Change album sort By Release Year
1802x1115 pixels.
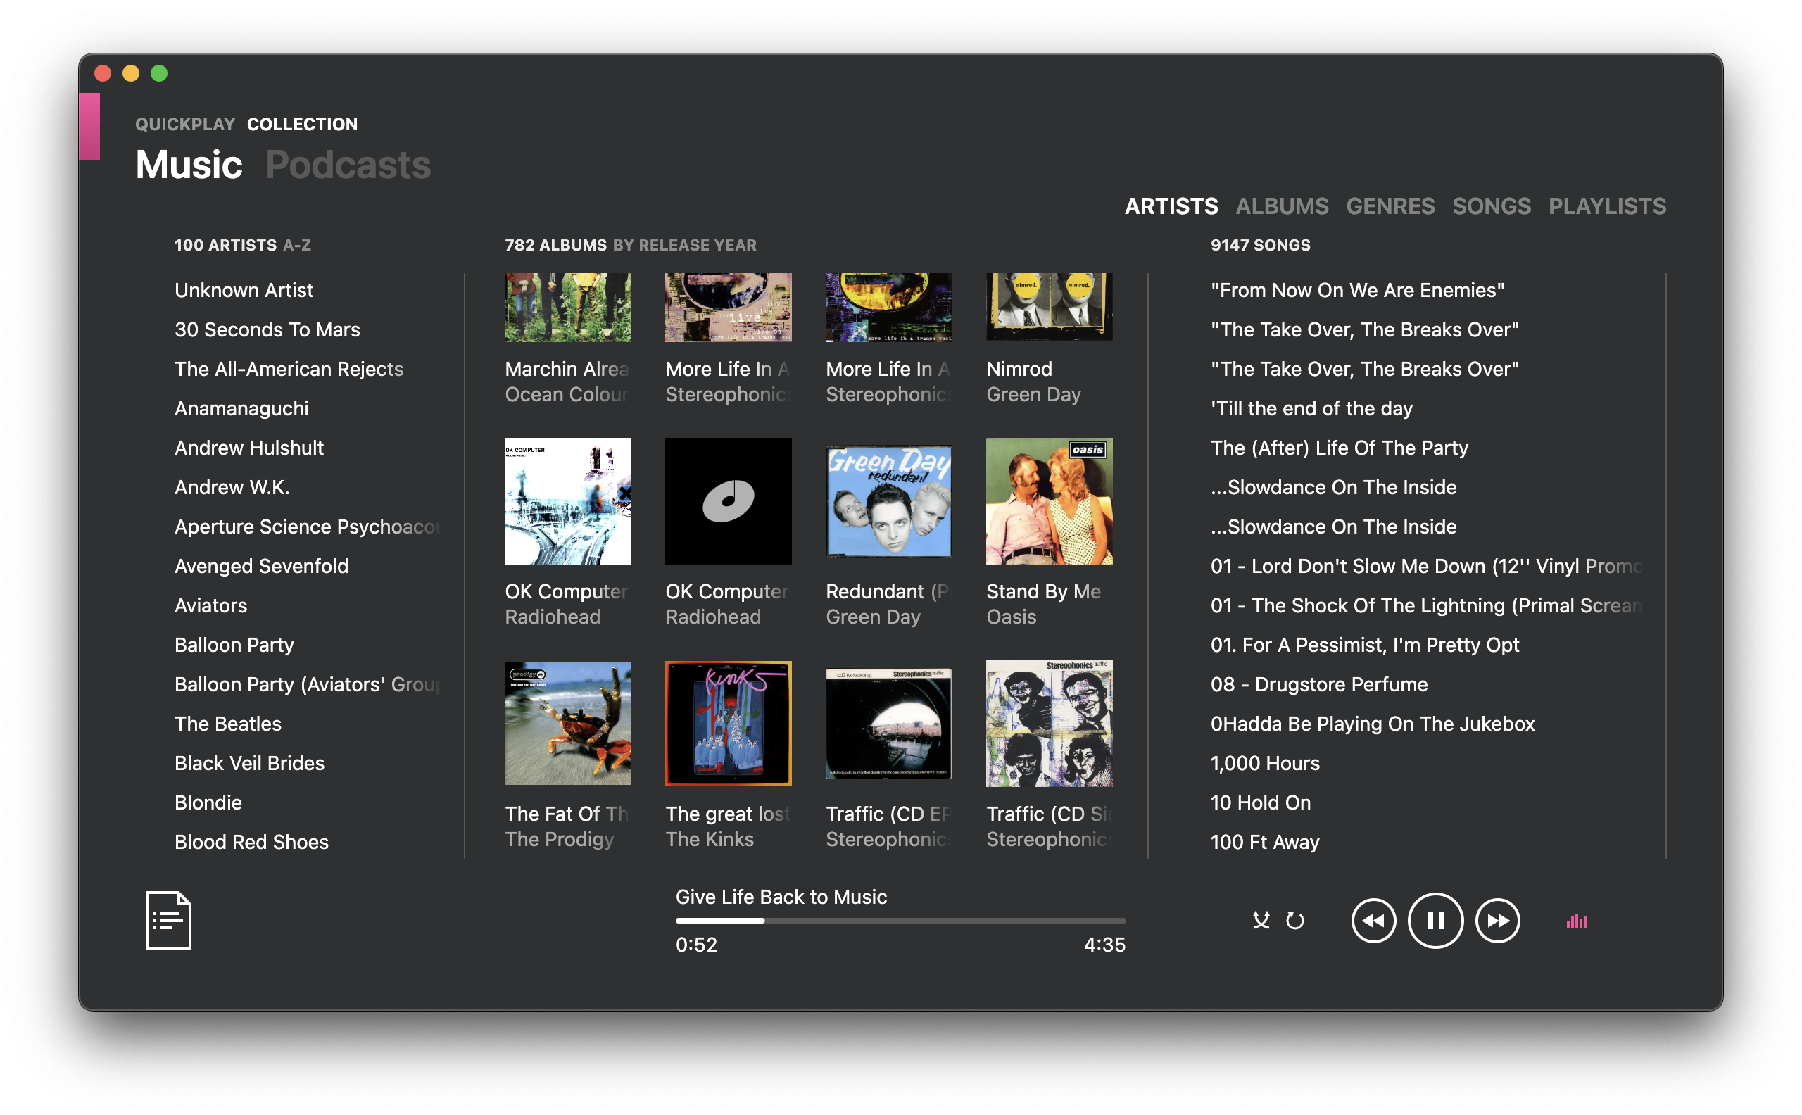pyautogui.click(x=685, y=245)
